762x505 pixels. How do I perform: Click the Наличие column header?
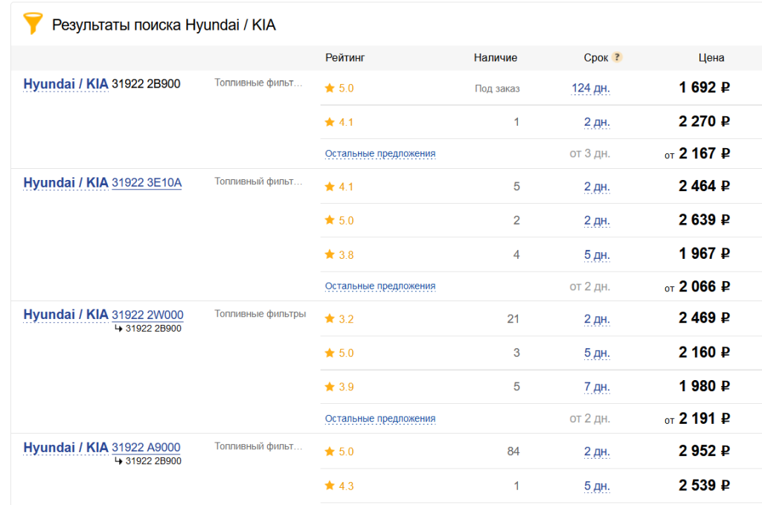495,58
